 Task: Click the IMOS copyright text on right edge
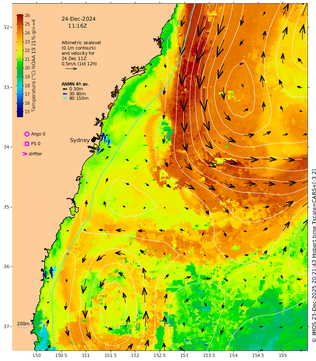[x=314, y=256]
